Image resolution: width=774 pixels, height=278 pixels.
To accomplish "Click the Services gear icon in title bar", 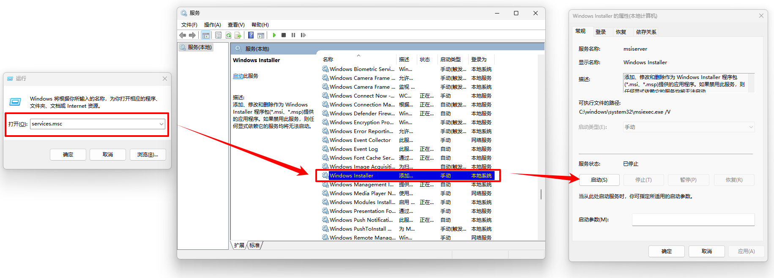I will coord(184,13).
